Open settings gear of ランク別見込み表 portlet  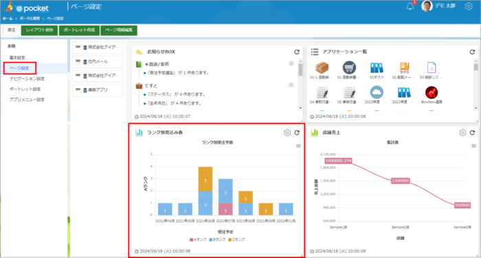(287, 133)
